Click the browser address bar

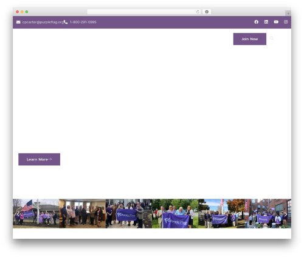(144, 12)
